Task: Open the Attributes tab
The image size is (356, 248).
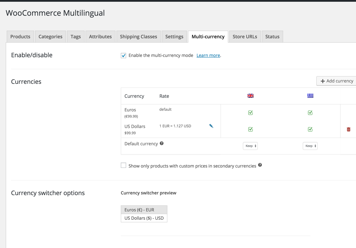Action: tap(100, 37)
